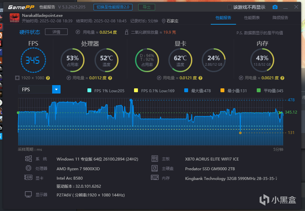Click the power icon beside processor 用电量
The image size is (305, 211).
click(x=68, y=78)
